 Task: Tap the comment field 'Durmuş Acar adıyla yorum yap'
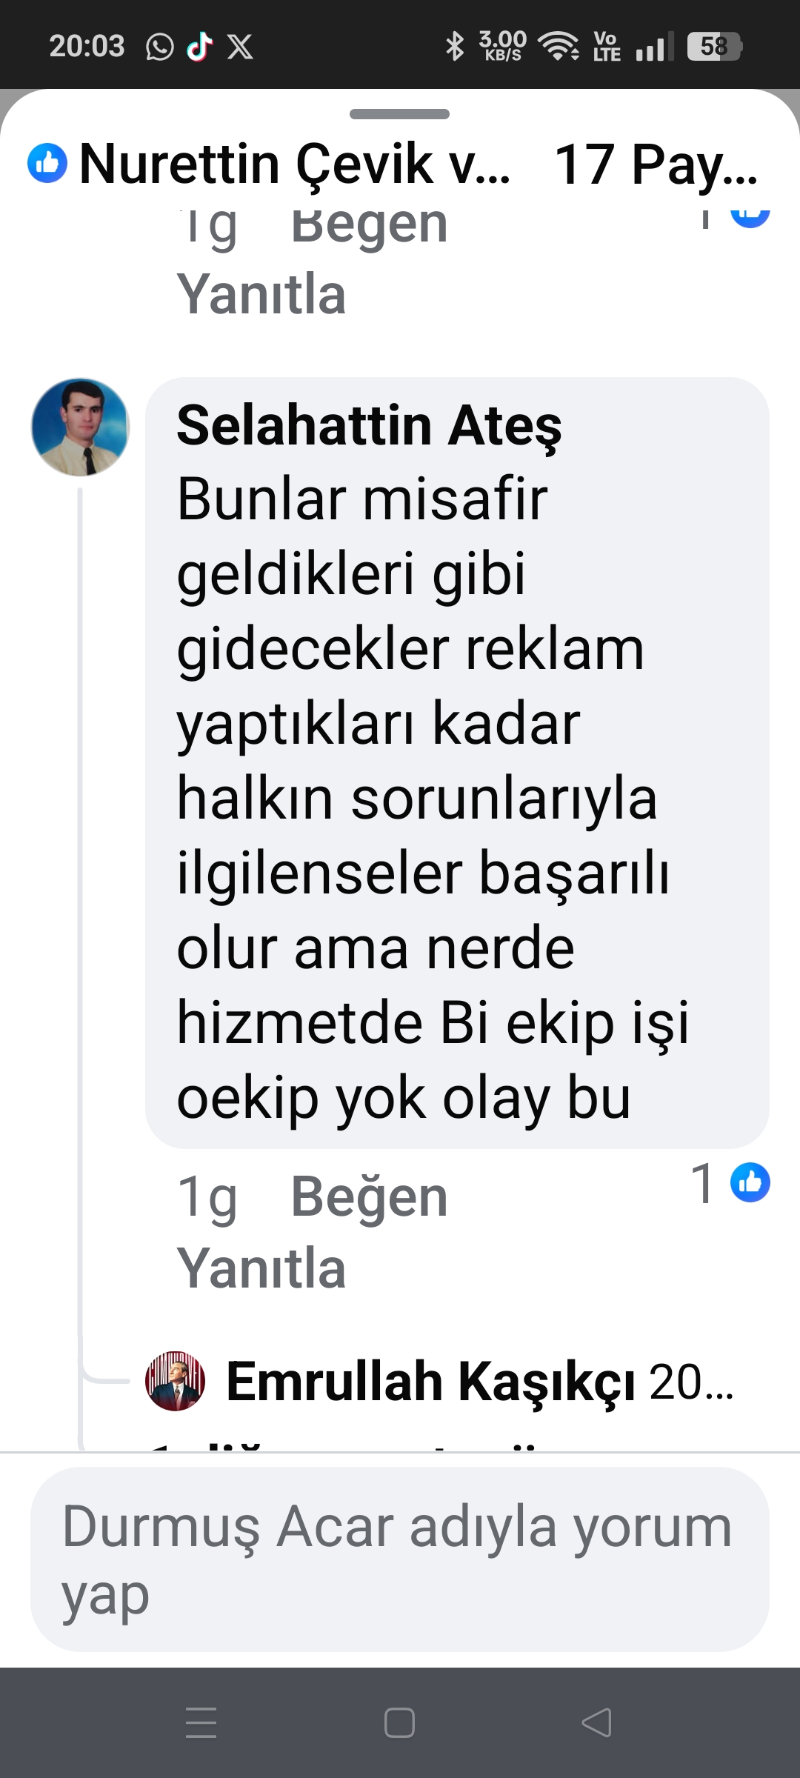(399, 1559)
